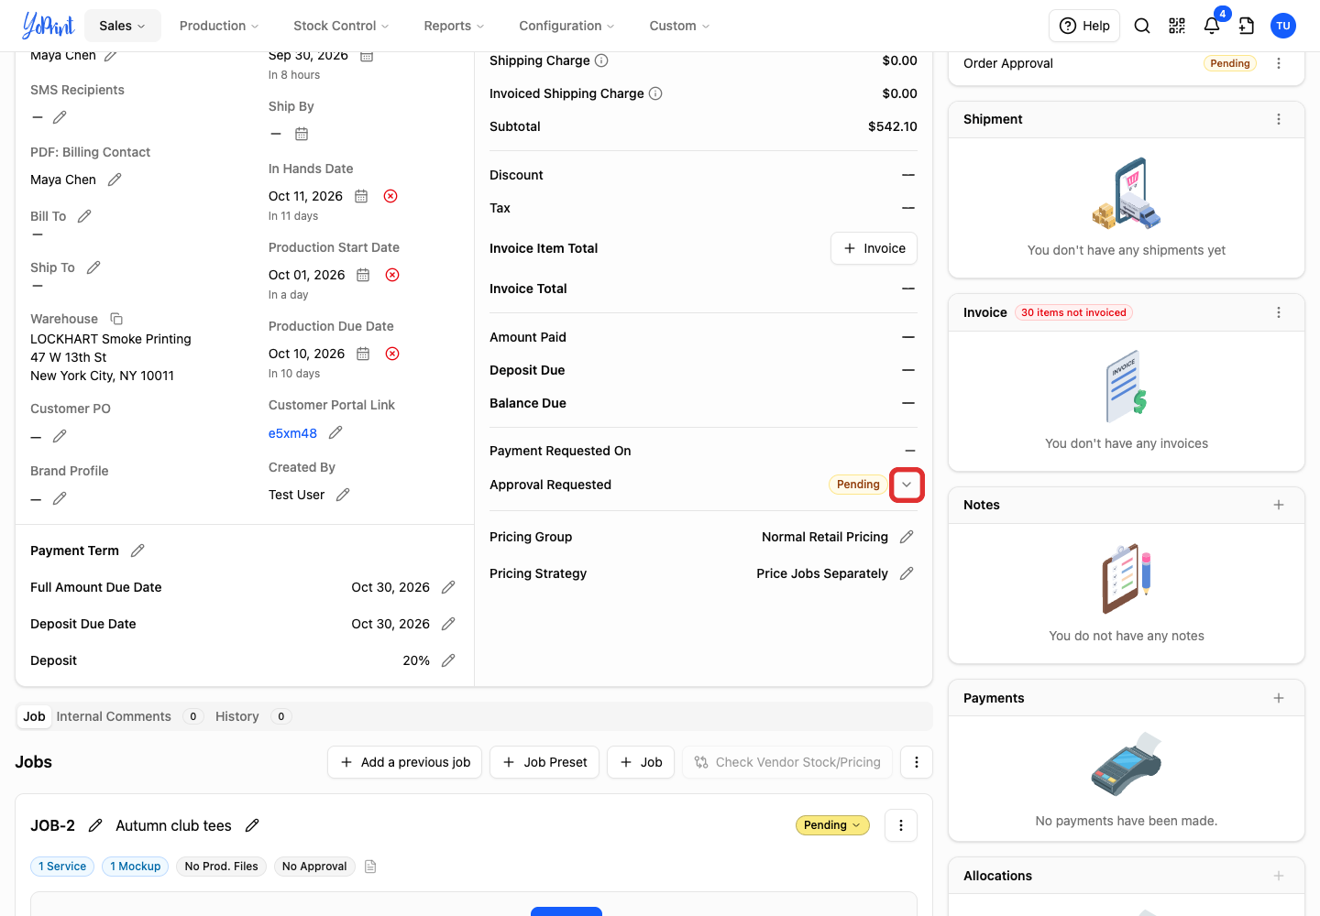Open the QR code scanner icon
The width and height of the screenshot is (1320, 916).
point(1177,26)
